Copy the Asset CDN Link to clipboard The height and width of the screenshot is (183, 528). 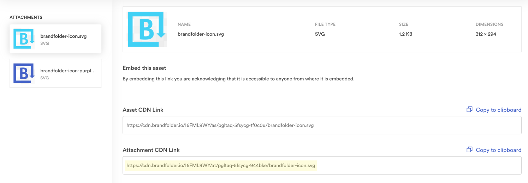pyautogui.click(x=494, y=110)
